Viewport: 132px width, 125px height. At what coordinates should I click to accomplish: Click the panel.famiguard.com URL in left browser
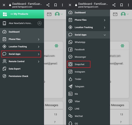[22, 7]
